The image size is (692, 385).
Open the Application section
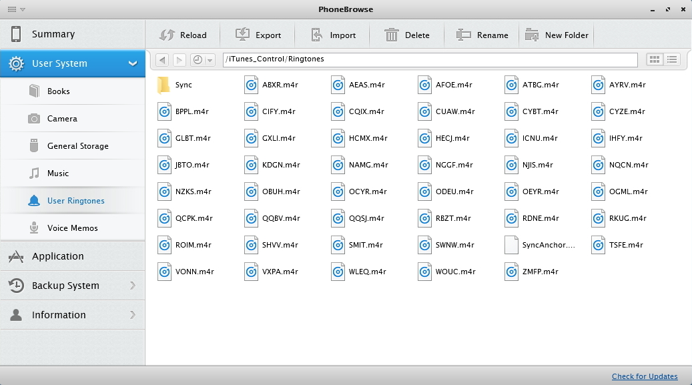[58, 256]
